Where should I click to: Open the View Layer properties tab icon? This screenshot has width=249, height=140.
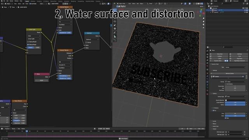pos(207,60)
